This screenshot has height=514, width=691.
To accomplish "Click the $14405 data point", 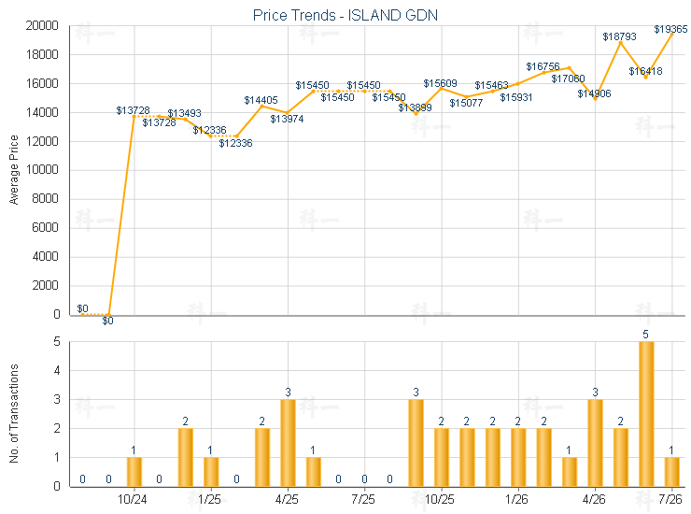I will [x=261, y=106].
